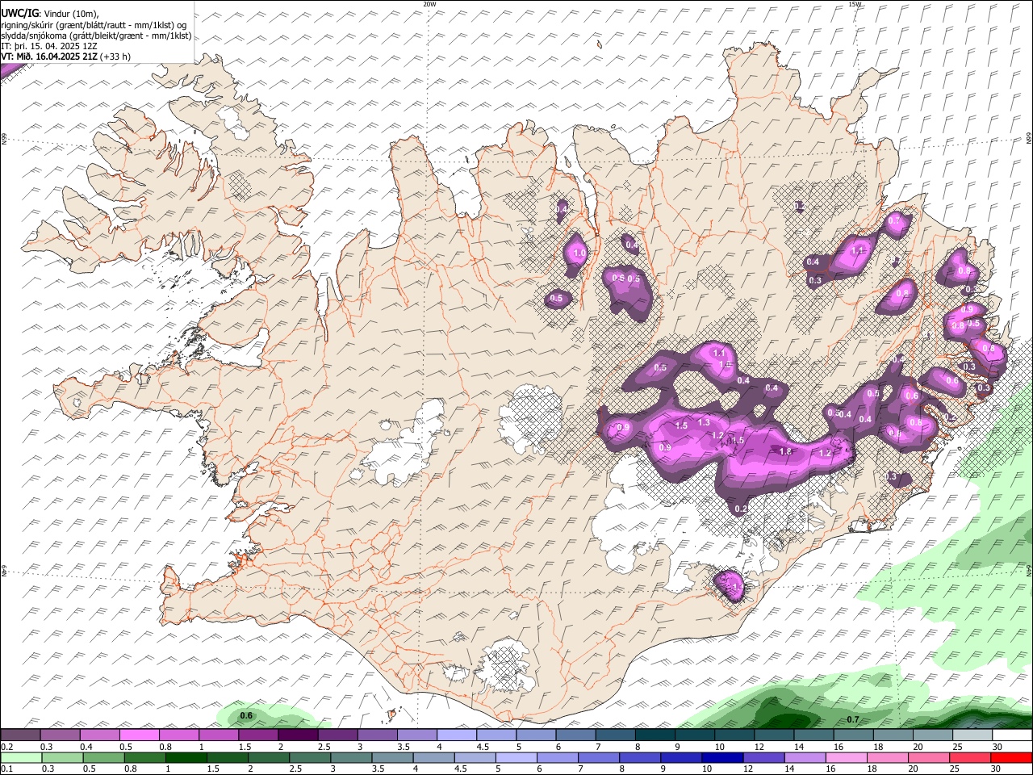Pick the dark purple upper swatch labelled 2
Screen dimensions: 1033x775
click(x=297, y=735)
